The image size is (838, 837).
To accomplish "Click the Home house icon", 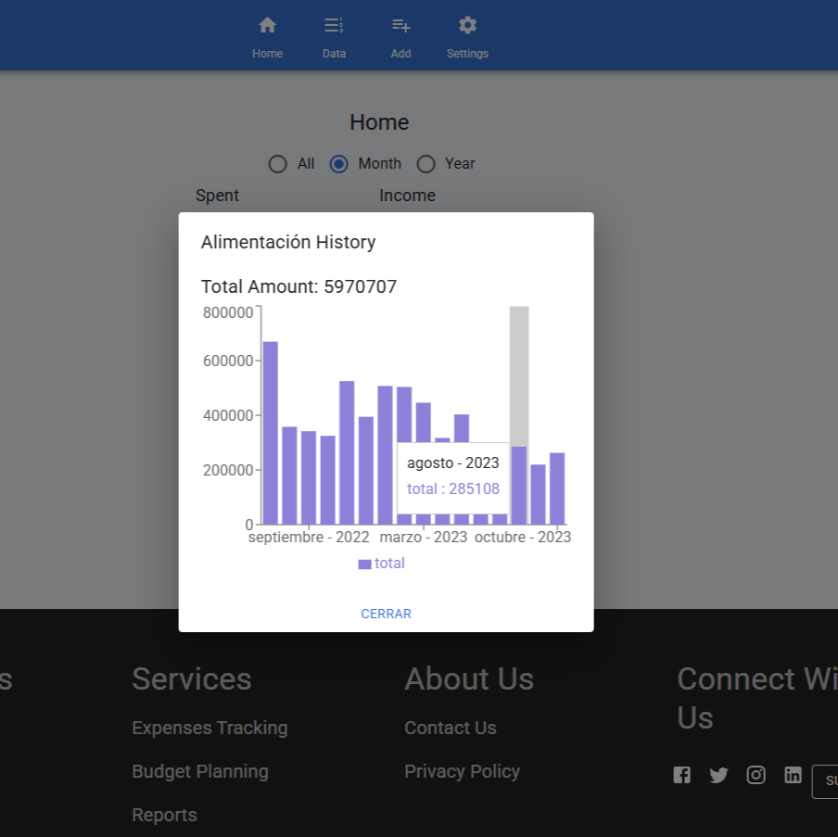I will (267, 26).
